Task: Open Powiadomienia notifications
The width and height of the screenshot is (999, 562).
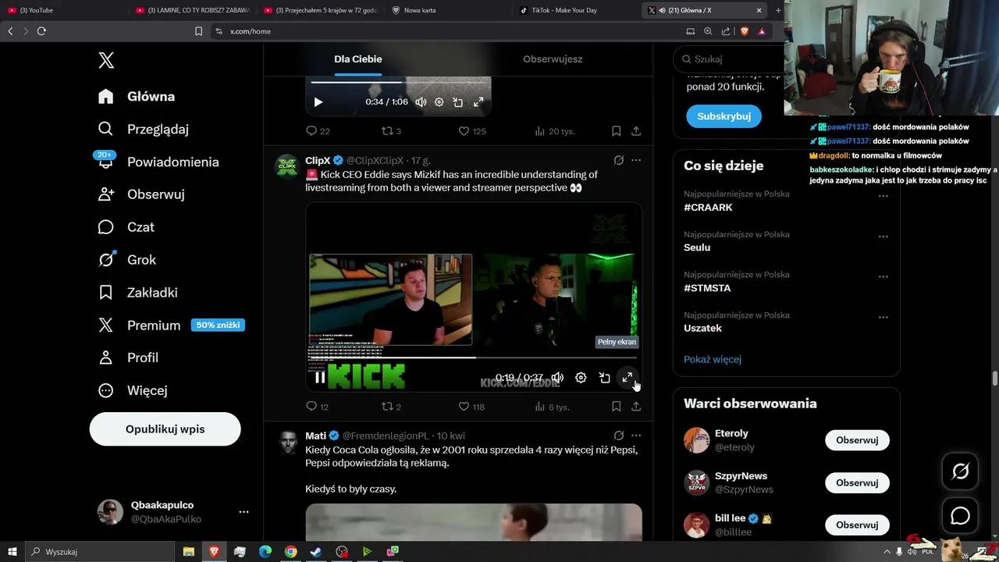Action: (158, 162)
